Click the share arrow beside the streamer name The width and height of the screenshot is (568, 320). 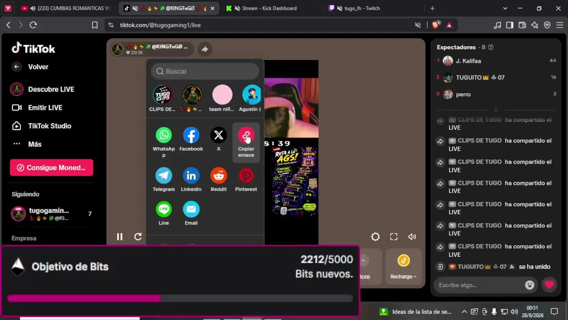coord(205,49)
